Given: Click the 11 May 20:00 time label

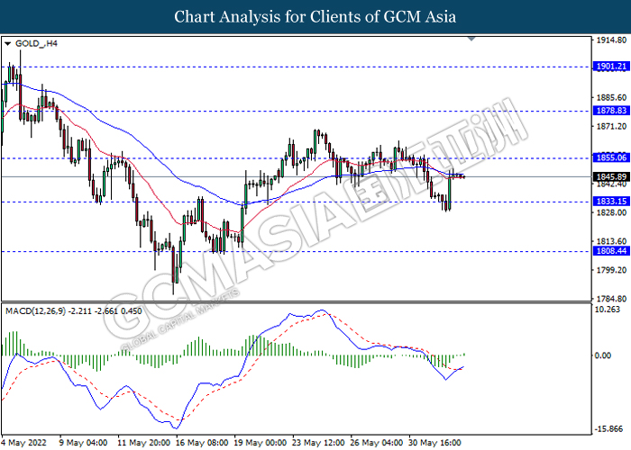Looking at the screenshot, I should tap(144, 443).
